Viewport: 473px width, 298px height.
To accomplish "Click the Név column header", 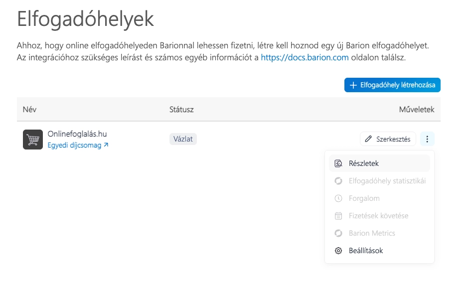I will (x=29, y=109).
